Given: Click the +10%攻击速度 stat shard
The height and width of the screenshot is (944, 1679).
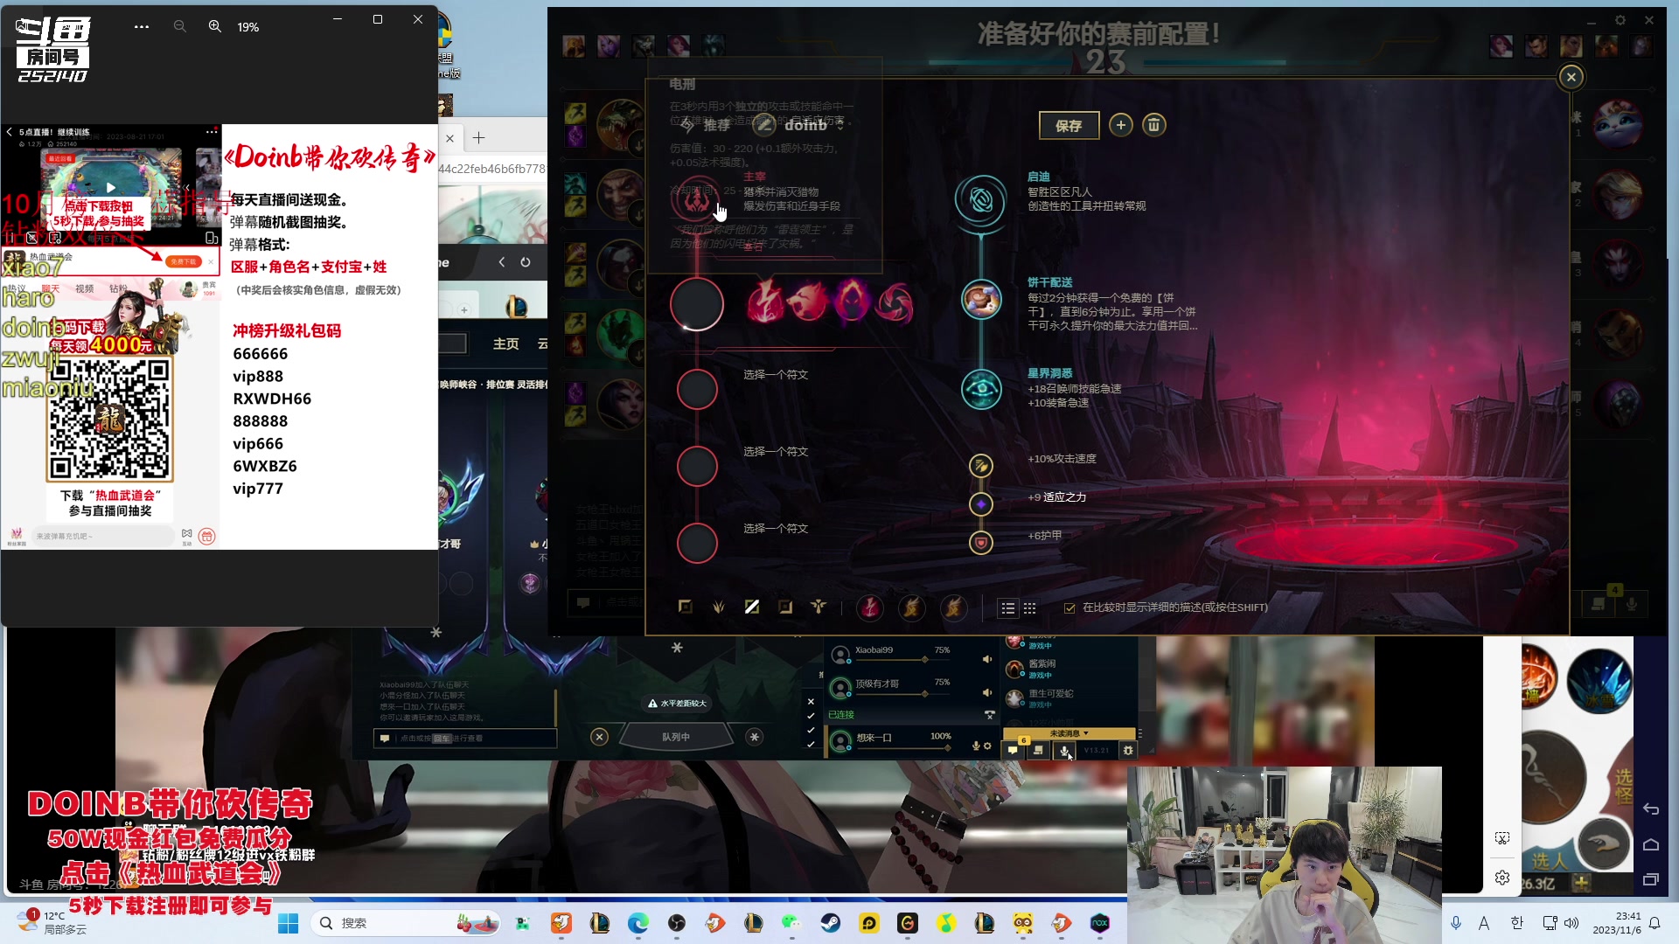Looking at the screenshot, I should (x=981, y=465).
